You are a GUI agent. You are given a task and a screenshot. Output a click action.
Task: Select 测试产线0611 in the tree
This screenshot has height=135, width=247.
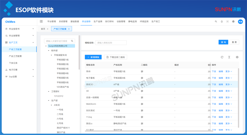point(63,128)
